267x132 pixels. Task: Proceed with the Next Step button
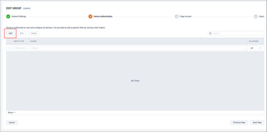tap(257, 123)
